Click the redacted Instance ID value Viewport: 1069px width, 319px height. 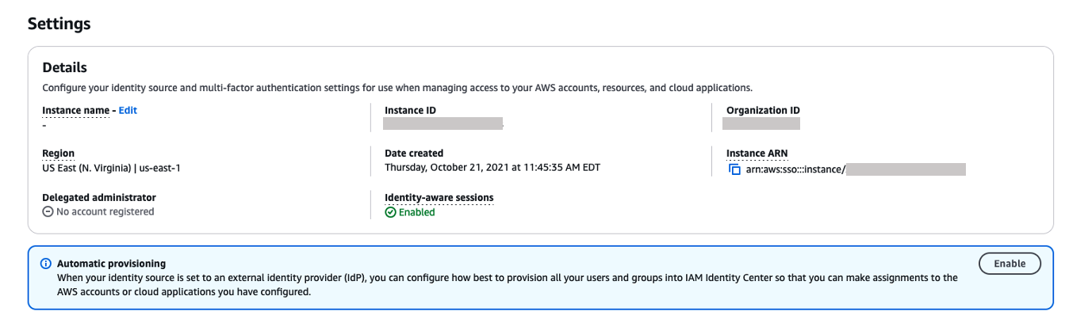point(443,123)
